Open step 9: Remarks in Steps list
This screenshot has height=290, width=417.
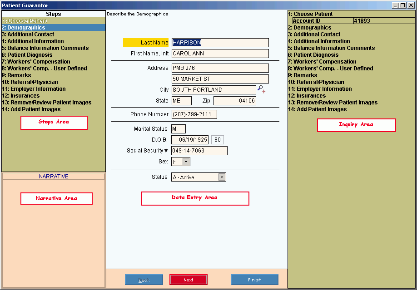[54, 75]
